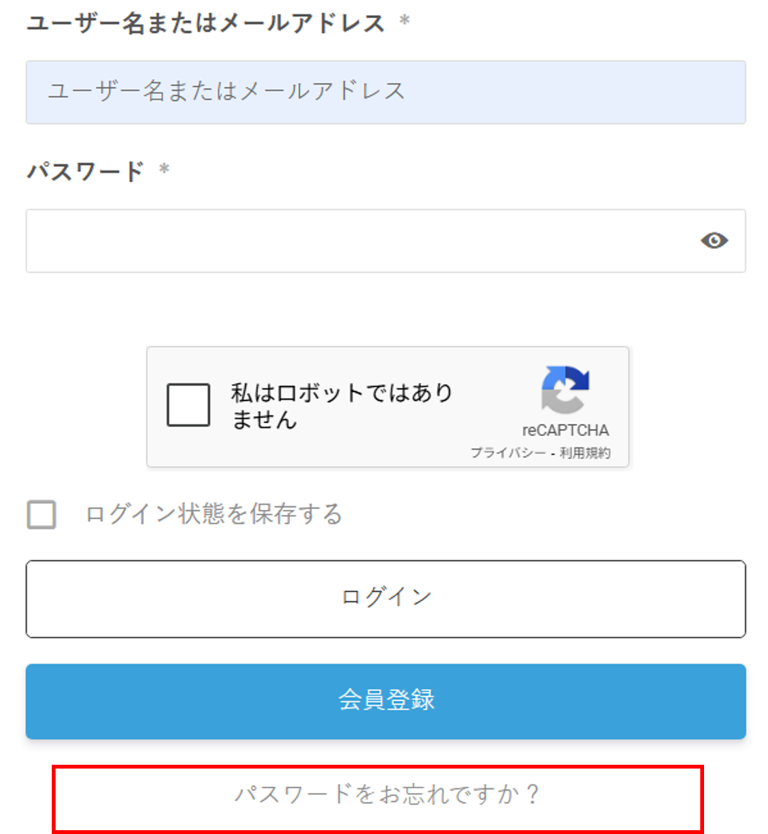The width and height of the screenshot is (768, 834).
Task: Click the asterisk beside the username label
Action: (x=404, y=24)
